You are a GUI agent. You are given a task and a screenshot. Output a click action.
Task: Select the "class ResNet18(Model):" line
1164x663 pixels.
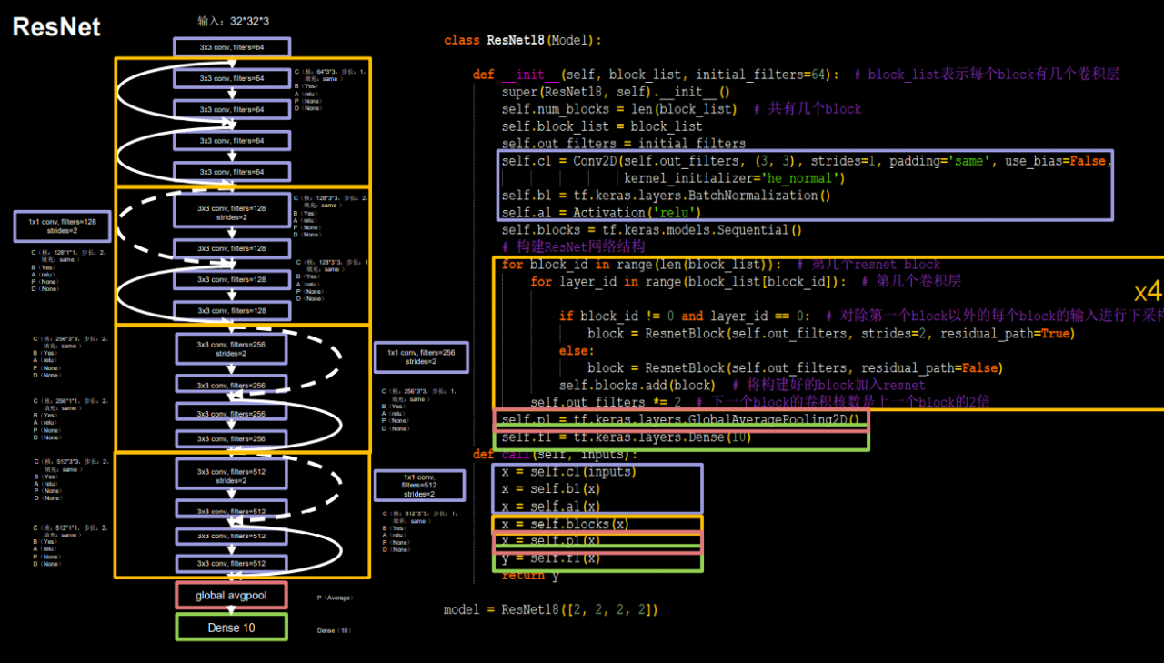click(x=523, y=40)
